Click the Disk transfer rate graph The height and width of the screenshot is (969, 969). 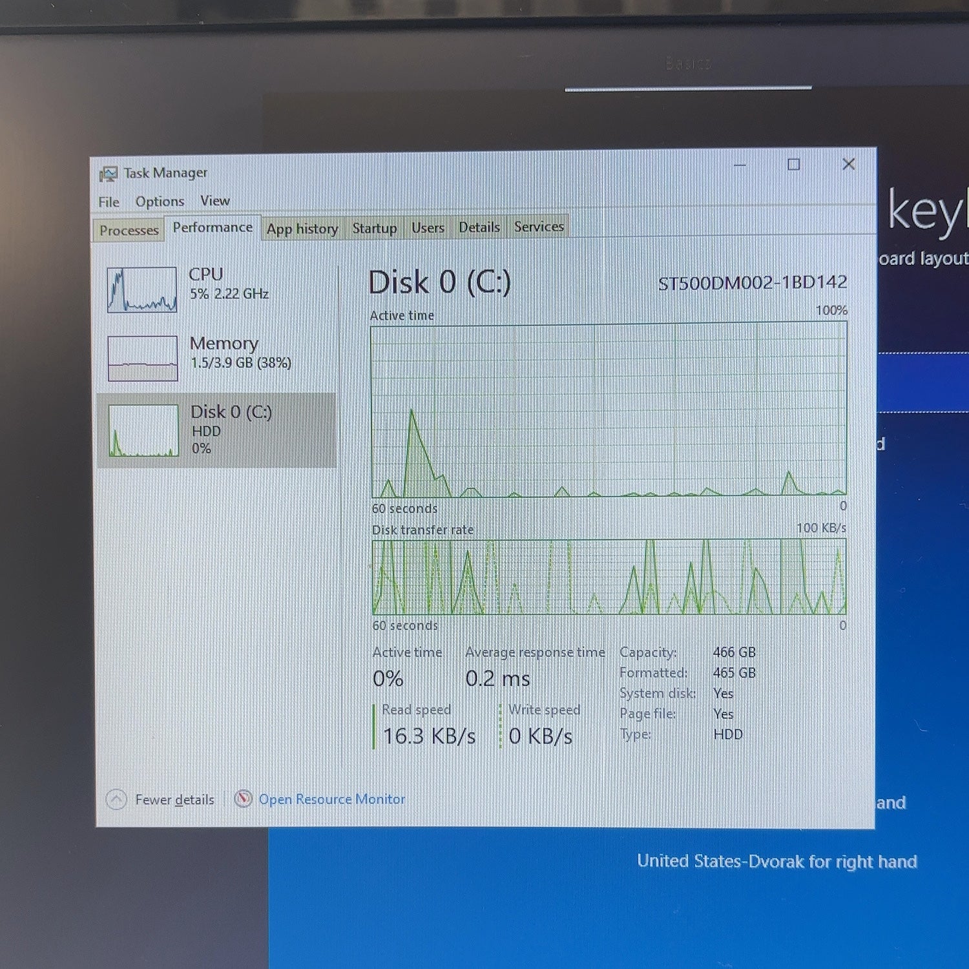tap(609, 576)
